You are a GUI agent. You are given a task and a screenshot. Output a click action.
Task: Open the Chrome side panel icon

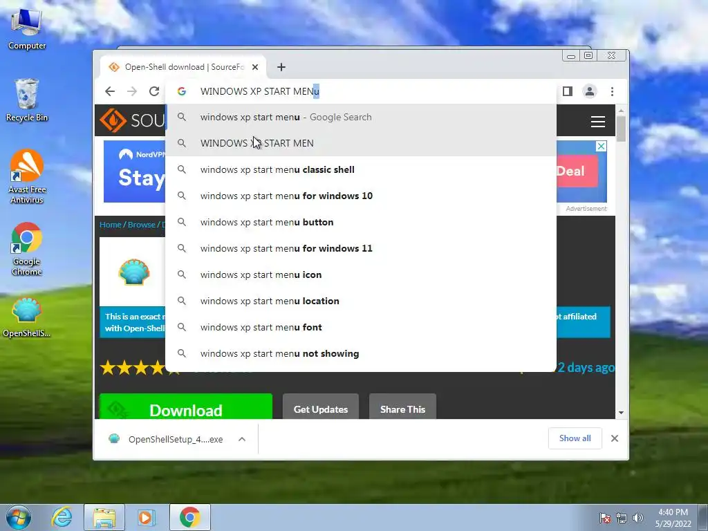click(x=568, y=91)
